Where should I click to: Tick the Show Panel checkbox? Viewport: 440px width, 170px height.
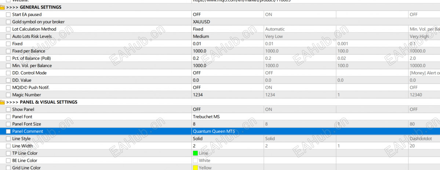(x=8, y=109)
